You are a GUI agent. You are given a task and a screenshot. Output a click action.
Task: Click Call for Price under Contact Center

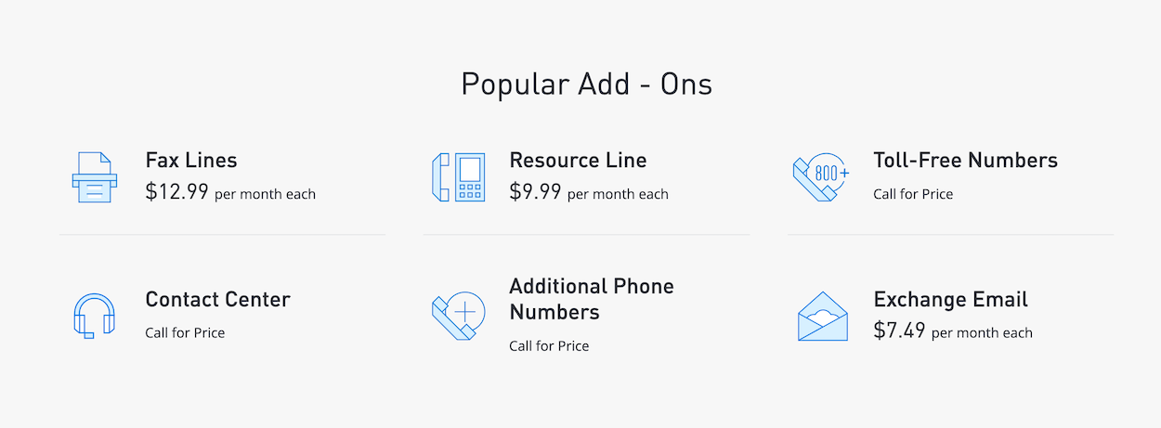(x=185, y=332)
